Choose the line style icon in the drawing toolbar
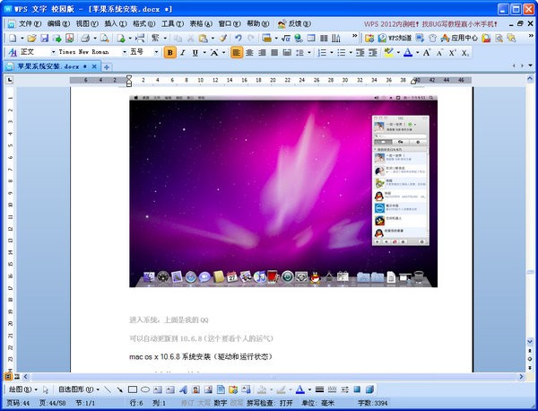 pyautogui.click(x=319, y=389)
